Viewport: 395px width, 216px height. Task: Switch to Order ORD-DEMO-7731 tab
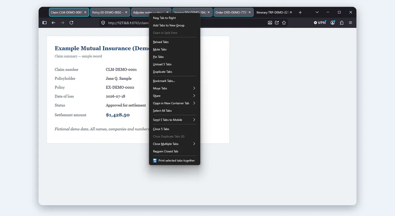pyautogui.click(x=233, y=12)
